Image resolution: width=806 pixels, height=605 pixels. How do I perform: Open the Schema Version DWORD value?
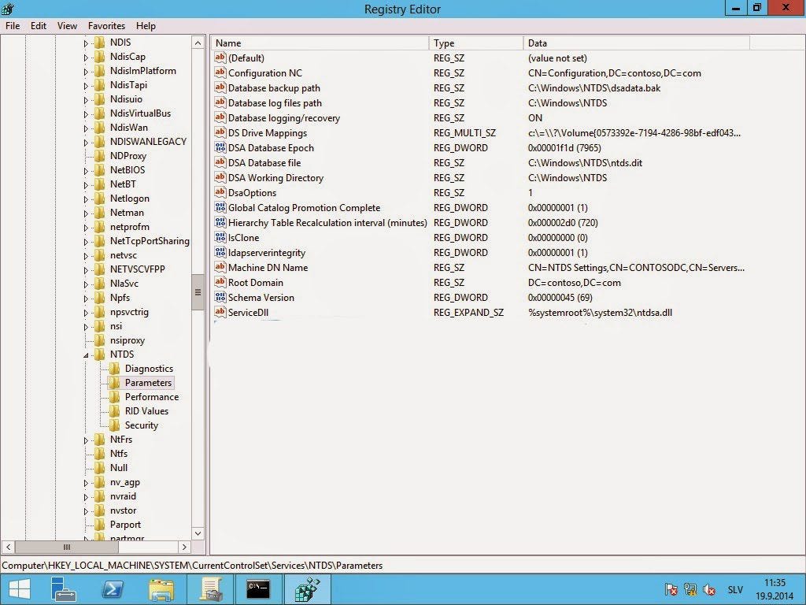click(x=262, y=297)
